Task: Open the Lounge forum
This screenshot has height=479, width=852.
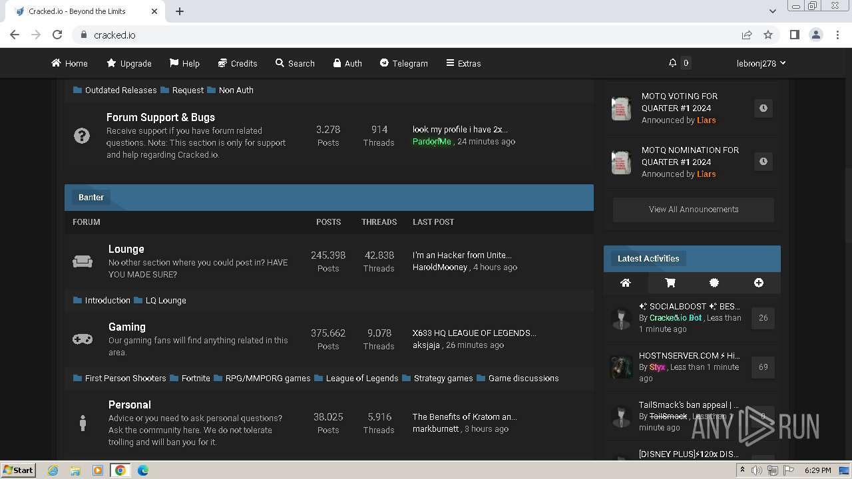Action: [126, 249]
